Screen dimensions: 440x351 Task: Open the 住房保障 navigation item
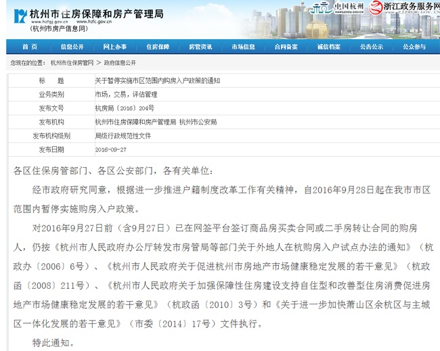[x=158, y=47]
